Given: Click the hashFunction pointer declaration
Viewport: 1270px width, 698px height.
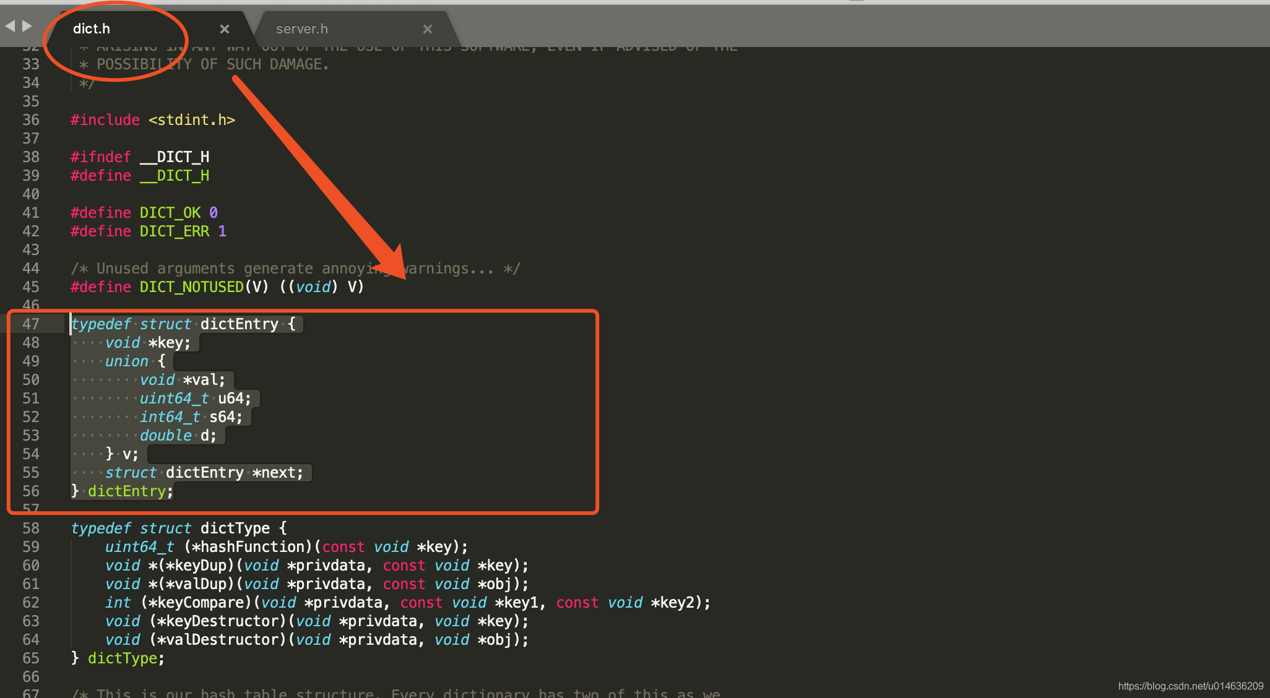Looking at the screenshot, I should click(x=287, y=547).
